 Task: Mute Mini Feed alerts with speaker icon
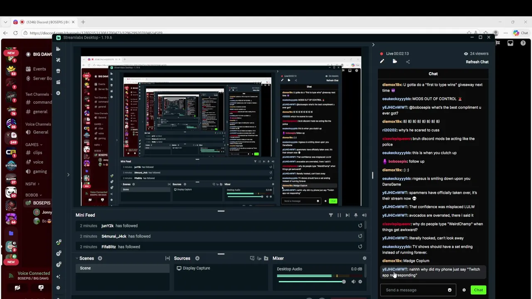[364, 215]
